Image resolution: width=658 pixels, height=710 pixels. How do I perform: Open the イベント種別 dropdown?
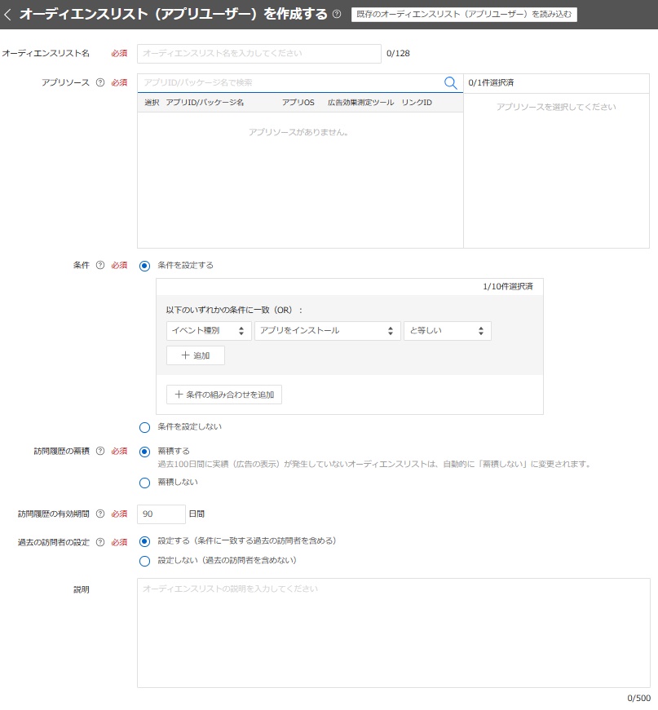[x=208, y=330]
